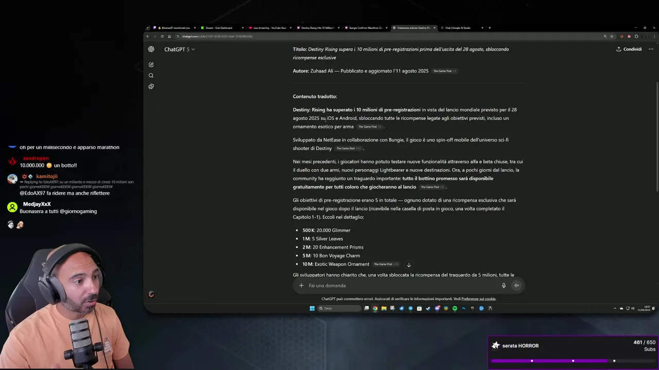Expand the system tray hidden icons chevron
The height and width of the screenshot is (370, 659).
(615, 308)
